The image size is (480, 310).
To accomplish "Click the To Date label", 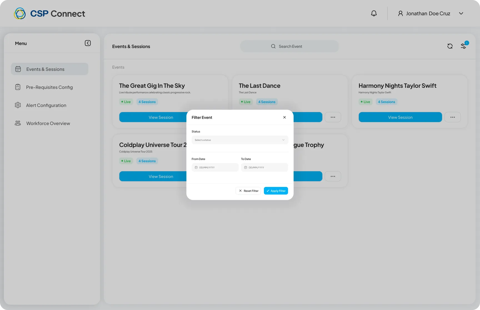I will (246, 159).
